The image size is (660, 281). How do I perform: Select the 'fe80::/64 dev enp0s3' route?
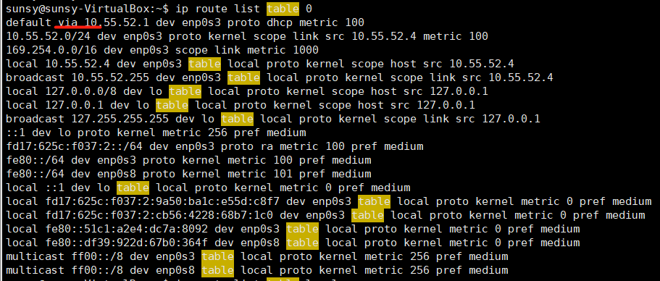click(x=189, y=160)
